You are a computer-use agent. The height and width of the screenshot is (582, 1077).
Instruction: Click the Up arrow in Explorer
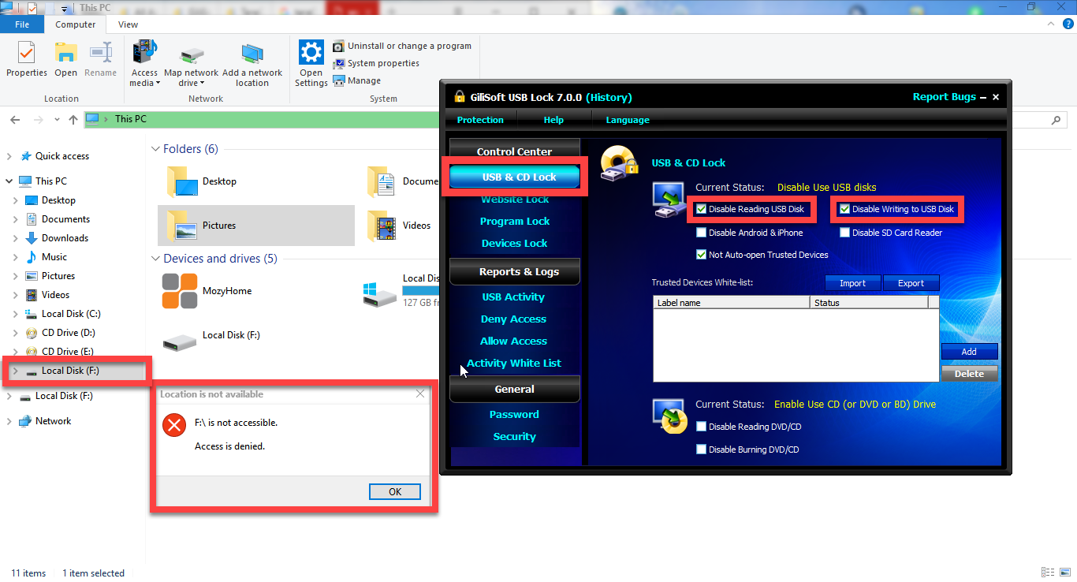pyautogui.click(x=73, y=120)
